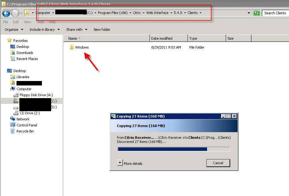Open the Edit menu
Screen dimensions: 289x196
[x=16, y=22]
